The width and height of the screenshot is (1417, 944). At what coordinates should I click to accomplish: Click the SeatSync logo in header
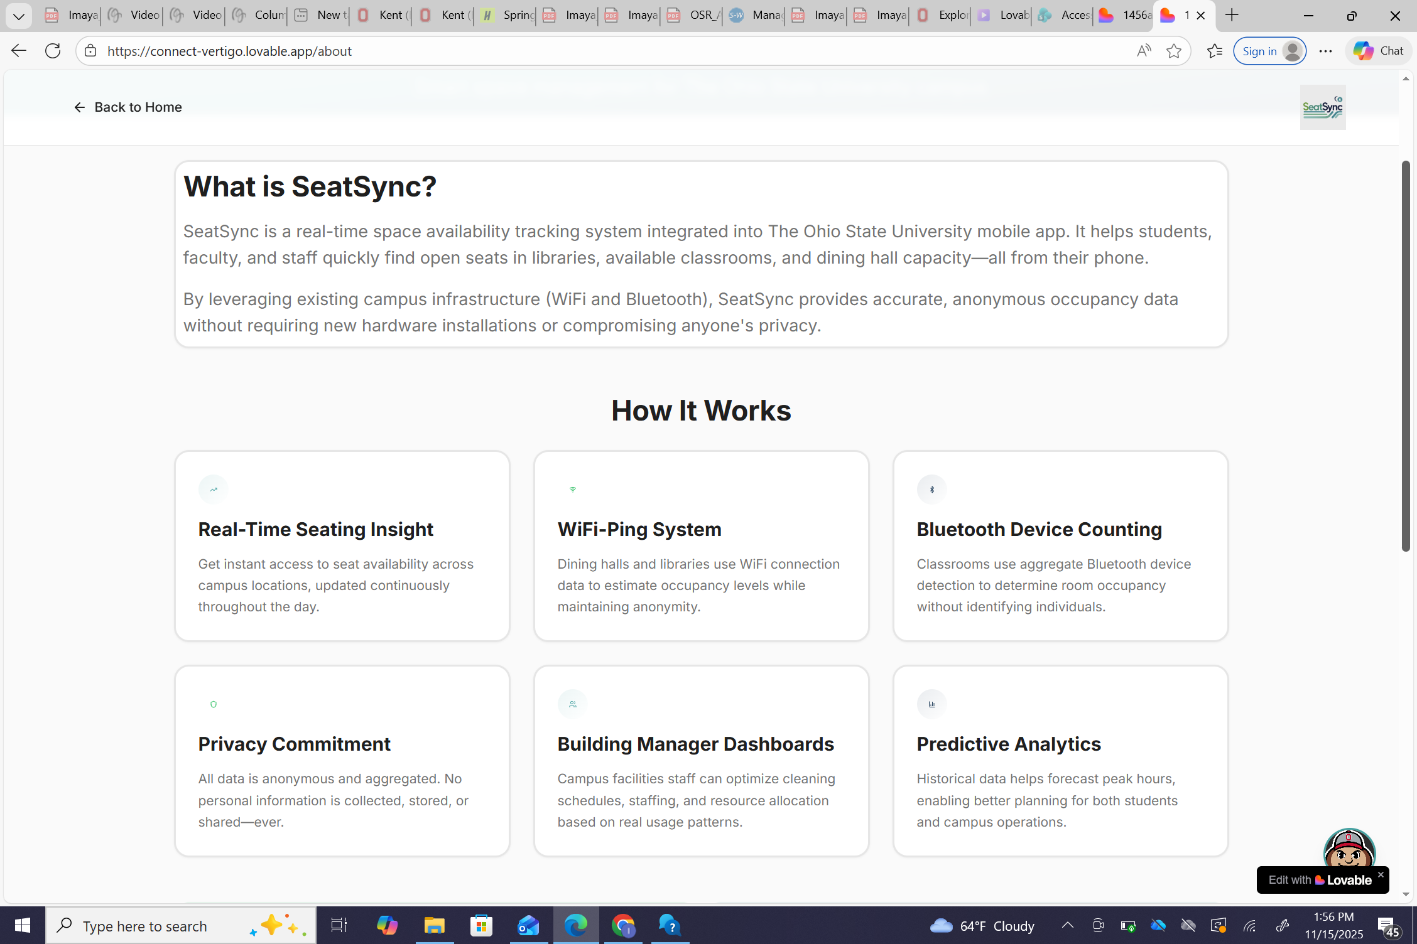coord(1322,107)
